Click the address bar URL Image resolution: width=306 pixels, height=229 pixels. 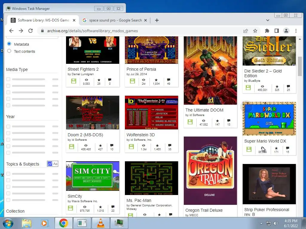tap(93, 31)
